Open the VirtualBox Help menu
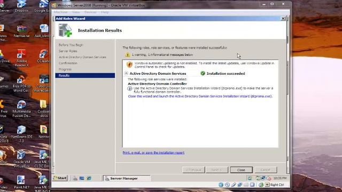 click(x=105, y=12)
